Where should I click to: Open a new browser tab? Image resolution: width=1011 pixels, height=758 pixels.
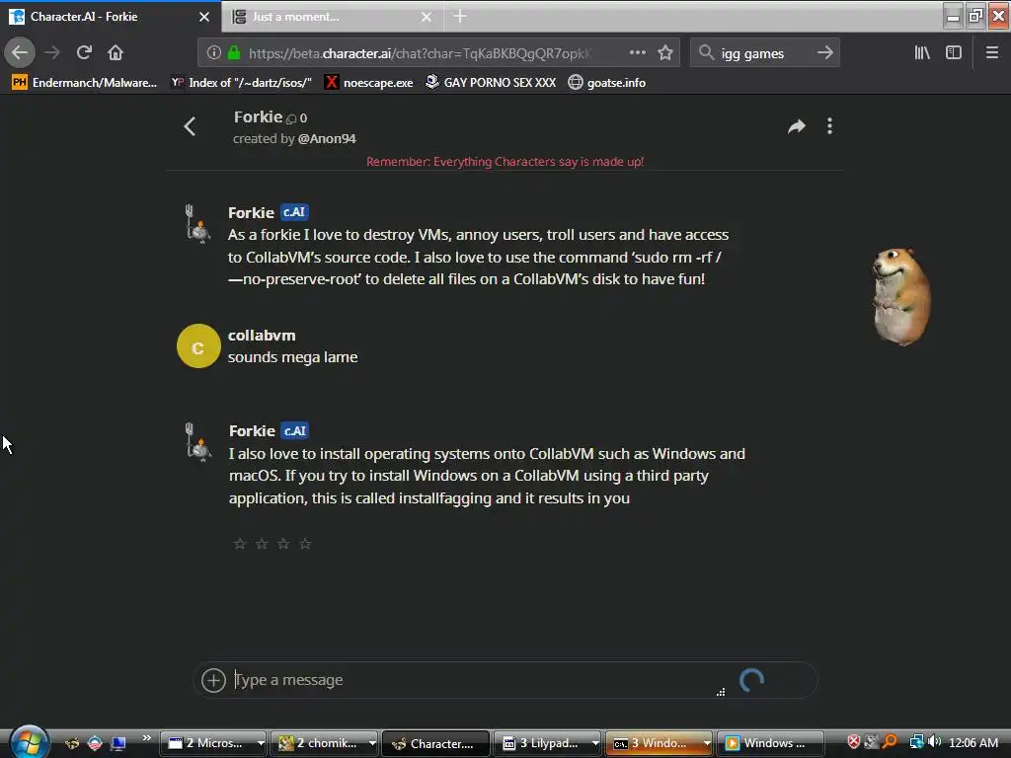click(460, 16)
